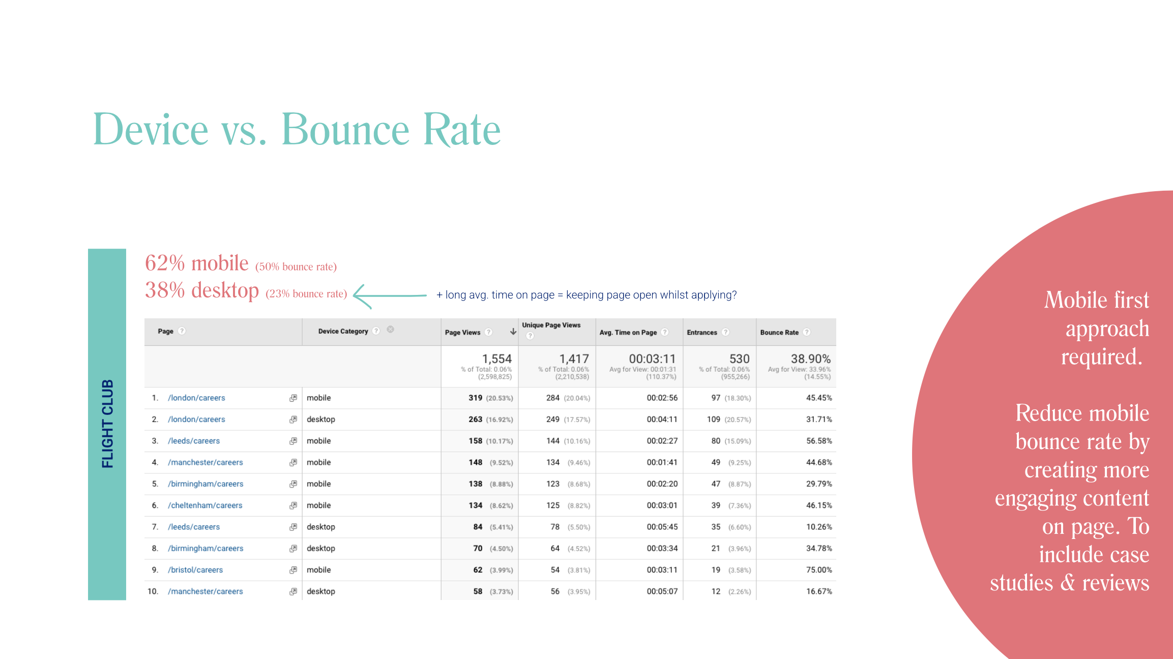Click help icon beside Avg. Time on Page
Screen dimensions: 1173x659
click(664, 332)
